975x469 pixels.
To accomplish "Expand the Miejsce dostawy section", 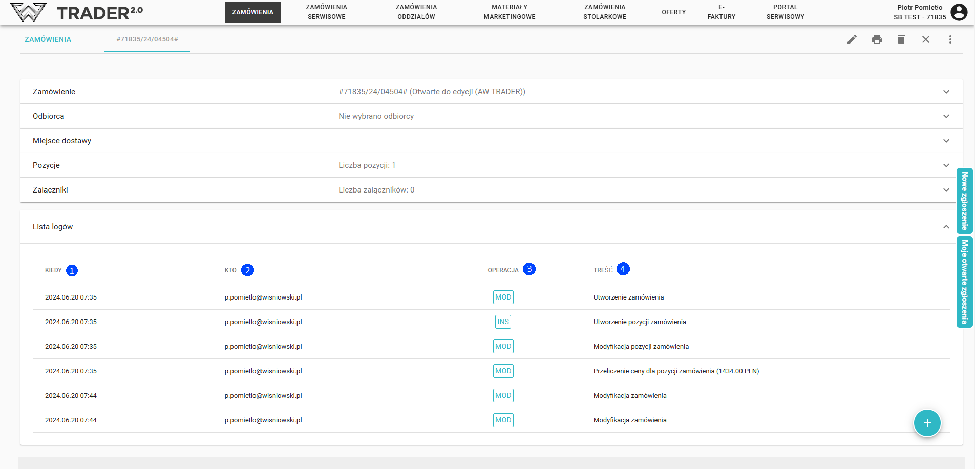I will [946, 141].
